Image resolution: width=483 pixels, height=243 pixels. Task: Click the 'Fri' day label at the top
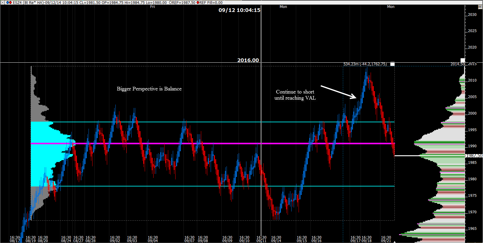[153, 7]
